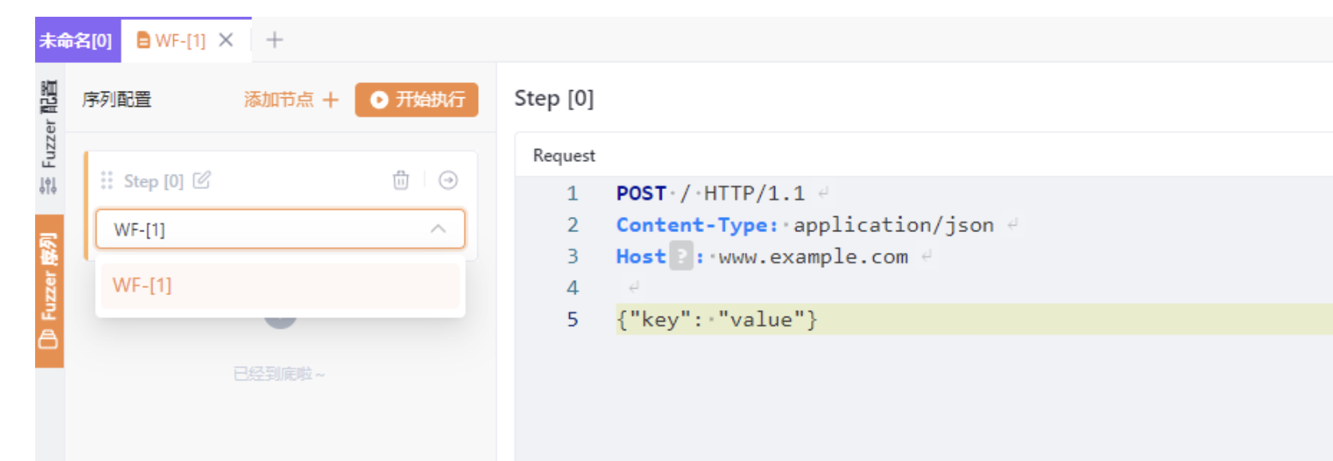
Task: Click the JSON body on line 5
Action: coord(717,320)
